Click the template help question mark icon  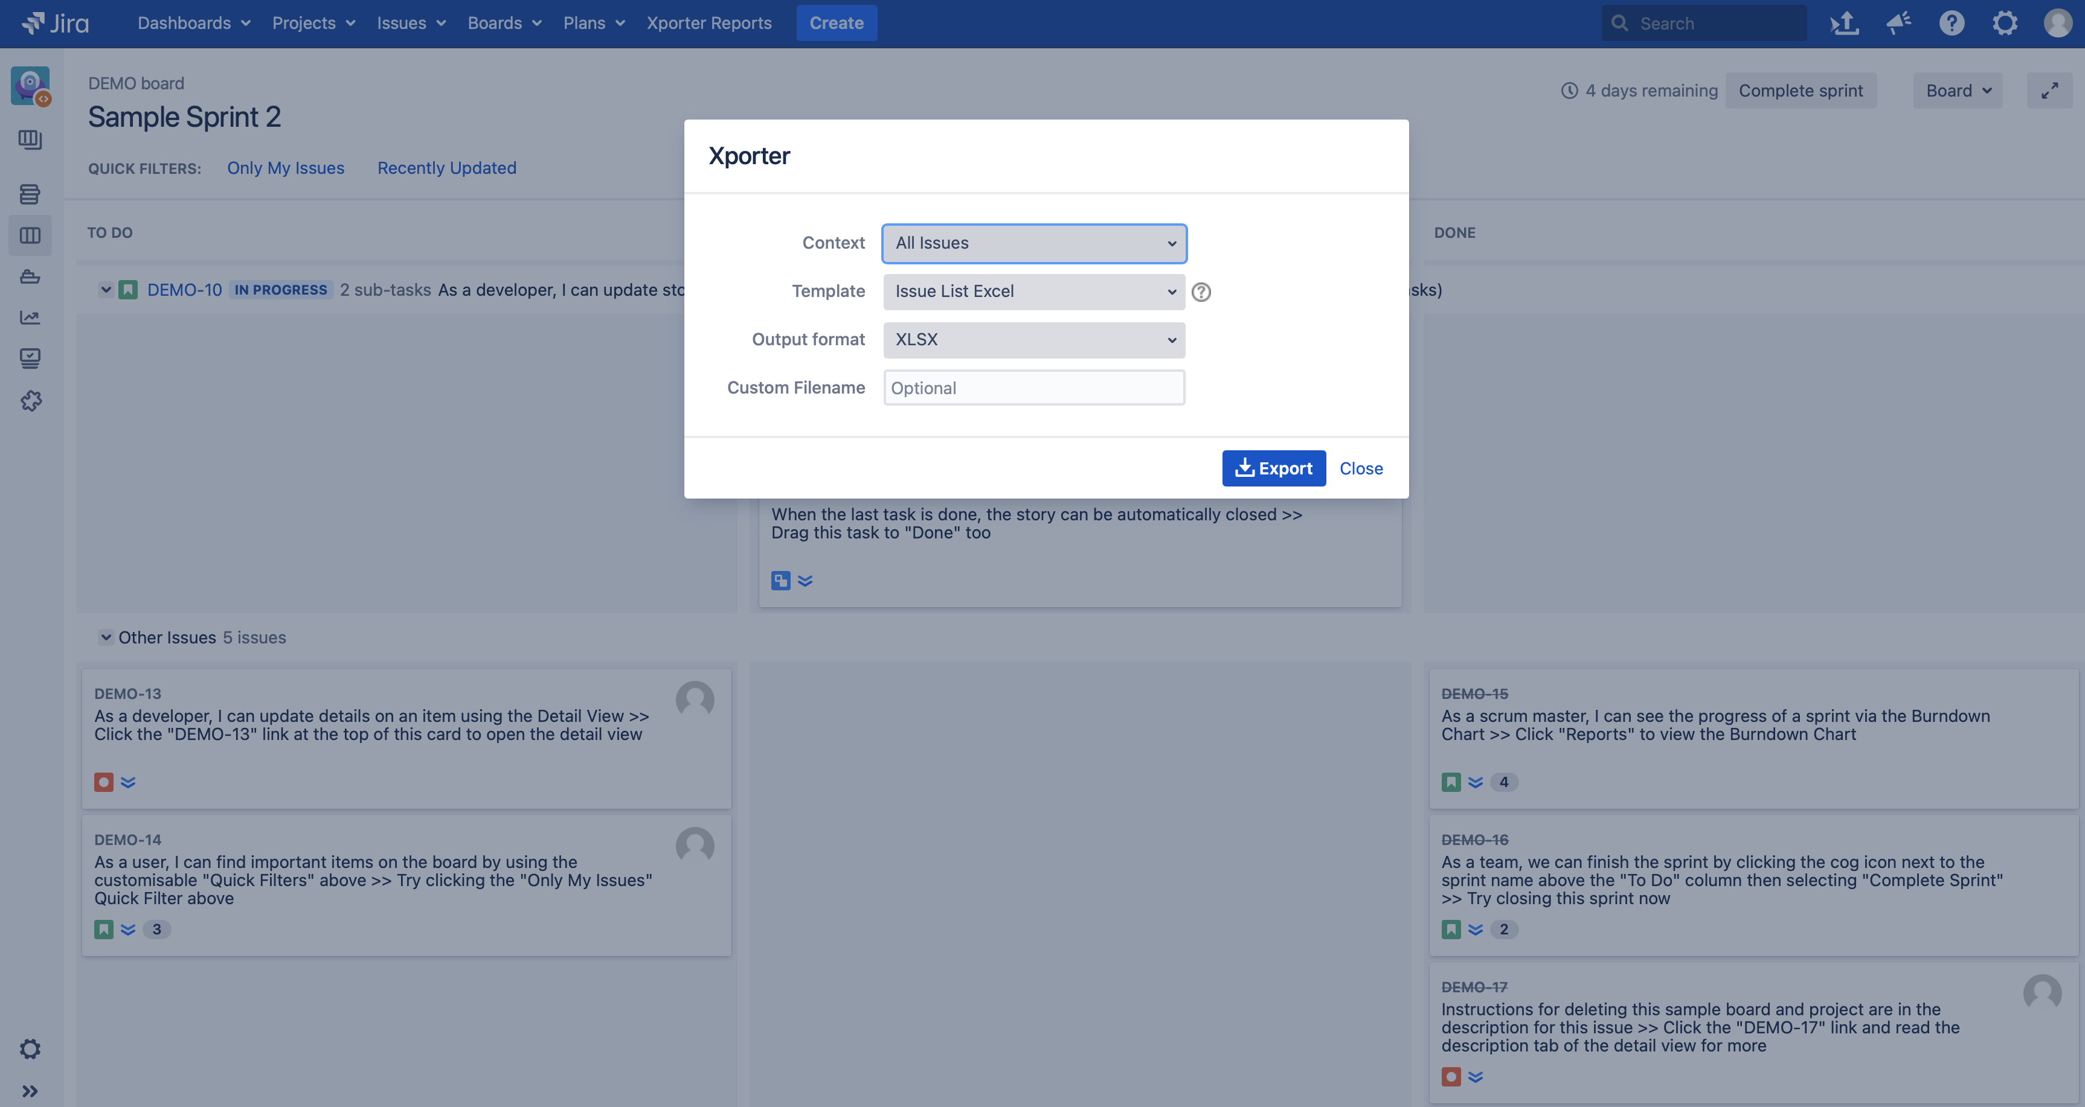point(1201,292)
